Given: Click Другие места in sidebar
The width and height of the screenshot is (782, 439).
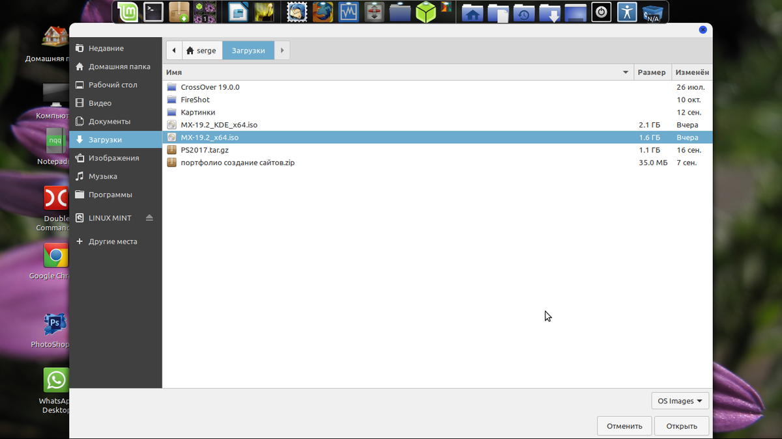Looking at the screenshot, I should (x=115, y=241).
